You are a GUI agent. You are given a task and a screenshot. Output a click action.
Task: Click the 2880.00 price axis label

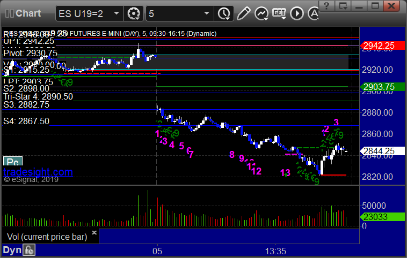click(x=377, y=112)
